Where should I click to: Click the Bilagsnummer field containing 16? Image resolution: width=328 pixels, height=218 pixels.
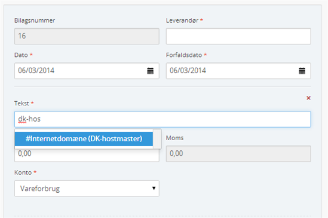pos(87,37)
